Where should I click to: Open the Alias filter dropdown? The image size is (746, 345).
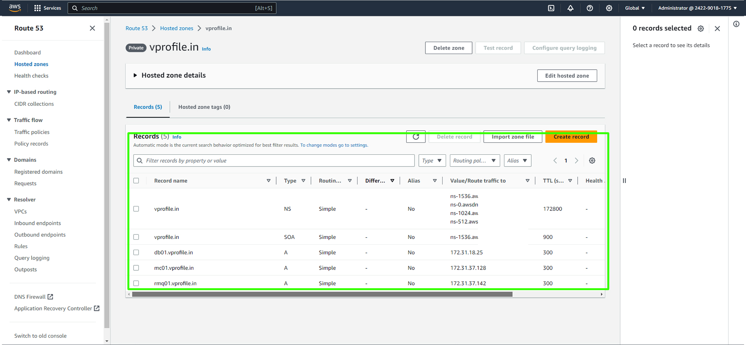517,161
